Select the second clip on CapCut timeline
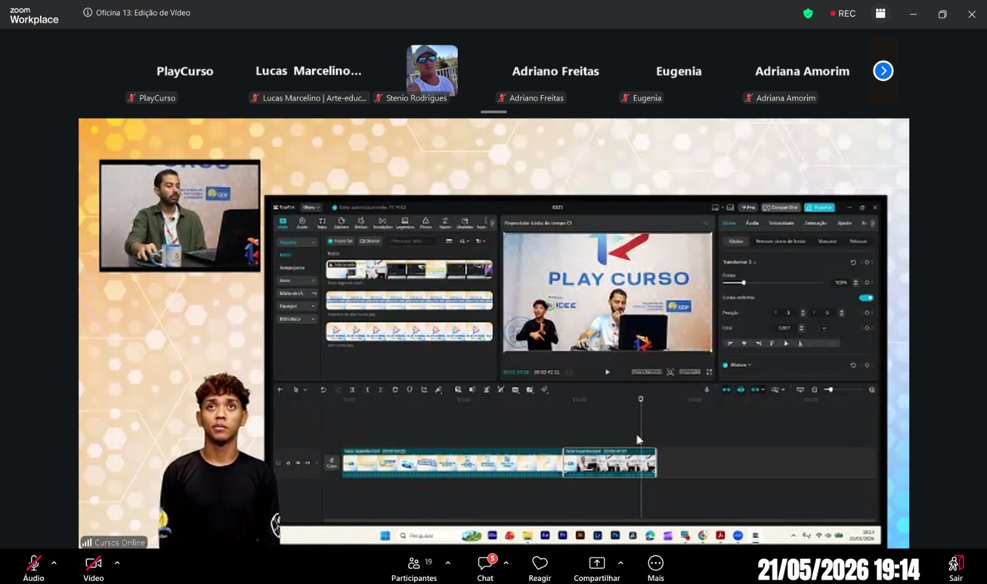 click(609, 462)
